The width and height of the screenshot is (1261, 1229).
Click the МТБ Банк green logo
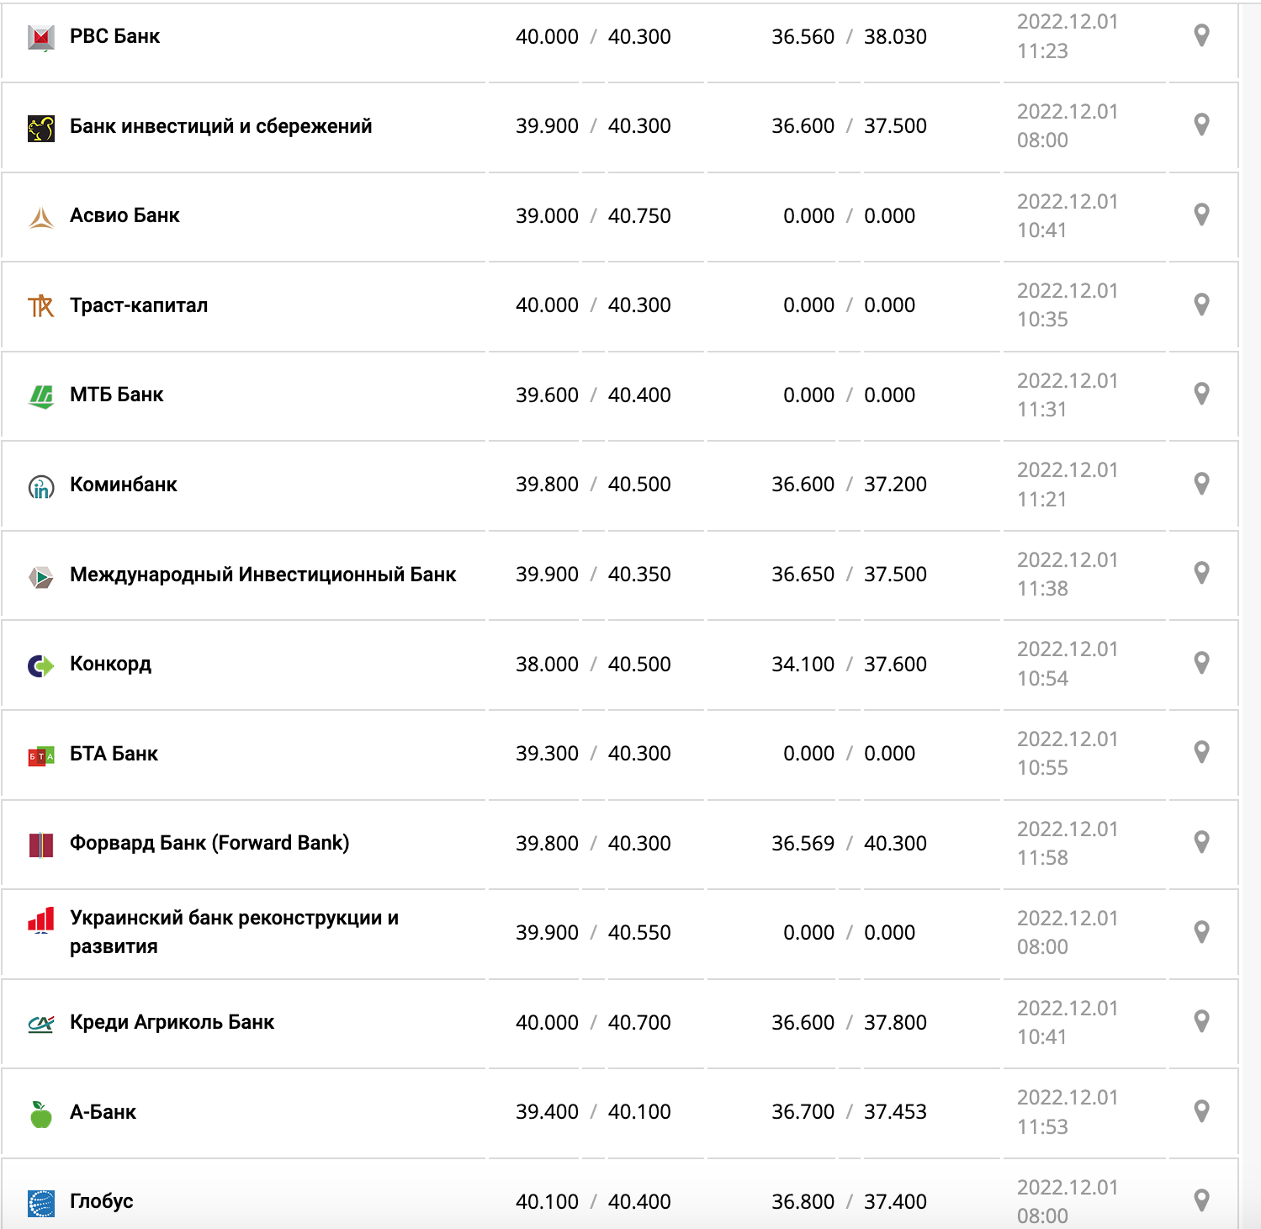pyautogui.click(x=41, y=395)
